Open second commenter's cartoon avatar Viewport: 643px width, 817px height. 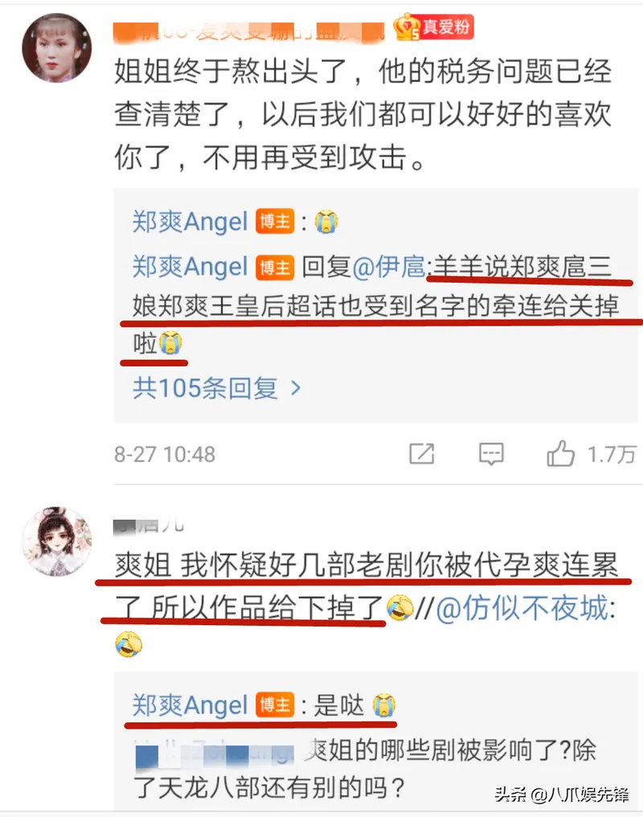tap(57, 541)
